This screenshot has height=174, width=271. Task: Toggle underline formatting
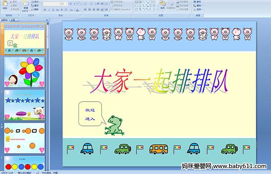(53, 10)
